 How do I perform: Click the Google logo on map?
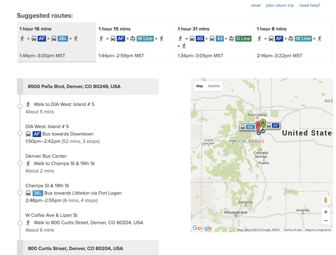tap(202, 228)
